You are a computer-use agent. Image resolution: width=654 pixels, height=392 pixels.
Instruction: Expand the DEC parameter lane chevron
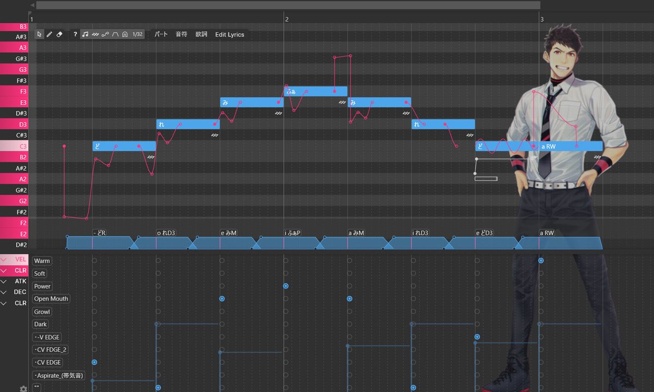click(x=4, y=292)
